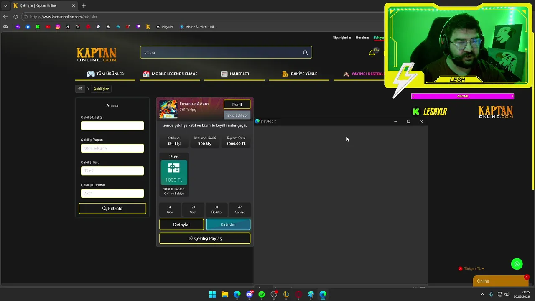Open League of Legends taskbar icon
This screenshot has height=301, width=535.
tap(286, 294)
